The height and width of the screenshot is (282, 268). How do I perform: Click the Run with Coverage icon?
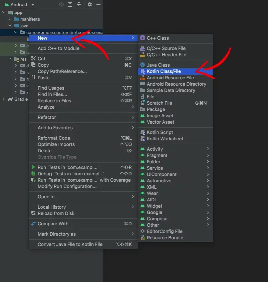pos(33,180)
